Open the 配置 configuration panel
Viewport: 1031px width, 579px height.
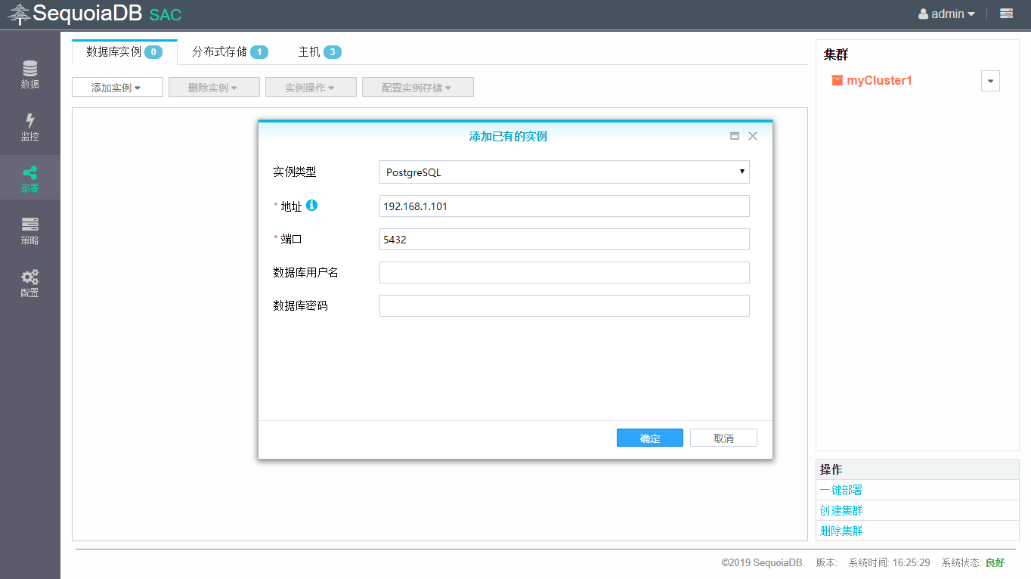coord(30,283)
